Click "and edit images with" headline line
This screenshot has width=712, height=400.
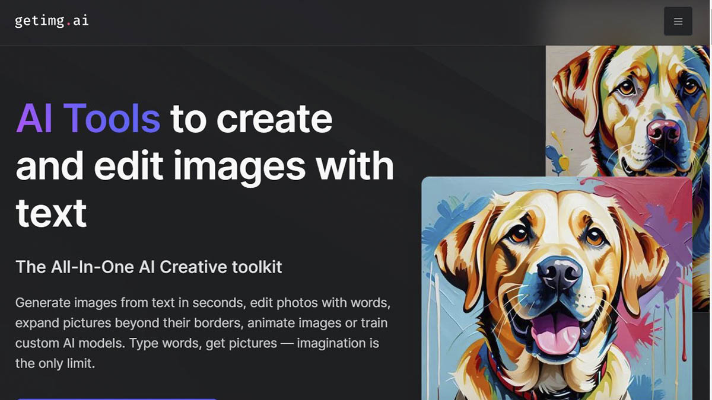pos(204,166)
